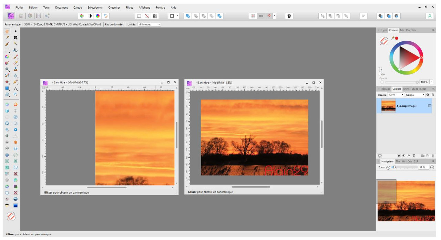The height and width of the screenshot is (240, 441).
Task: Open the snapping options dropdown arrow
Action: point(275,16)
